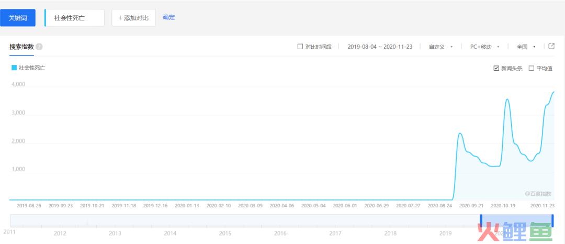Image resolution: width=565 pixels, height=244 pixels.
Task: Open the 搜索指数 tab
Action: pyautogui.click(x=21, y=47)
